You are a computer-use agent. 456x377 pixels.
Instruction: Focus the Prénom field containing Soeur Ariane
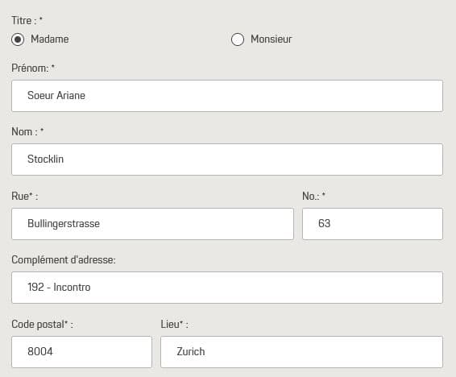[227, 96]
